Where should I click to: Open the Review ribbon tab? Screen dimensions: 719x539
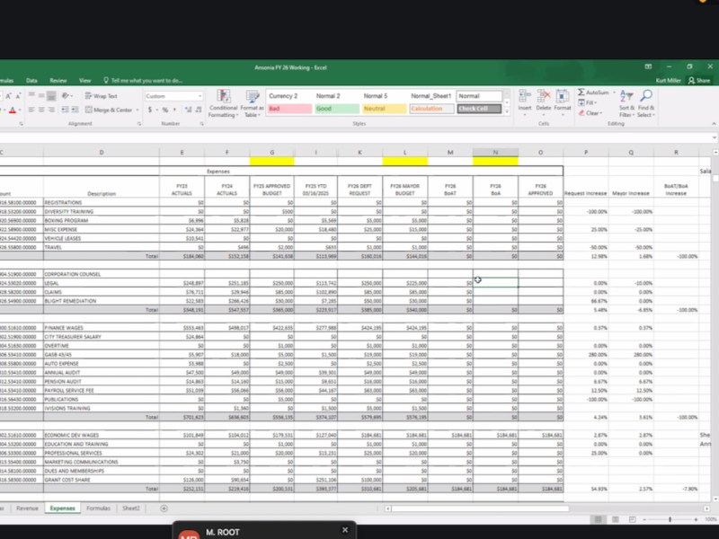(58, 81)
